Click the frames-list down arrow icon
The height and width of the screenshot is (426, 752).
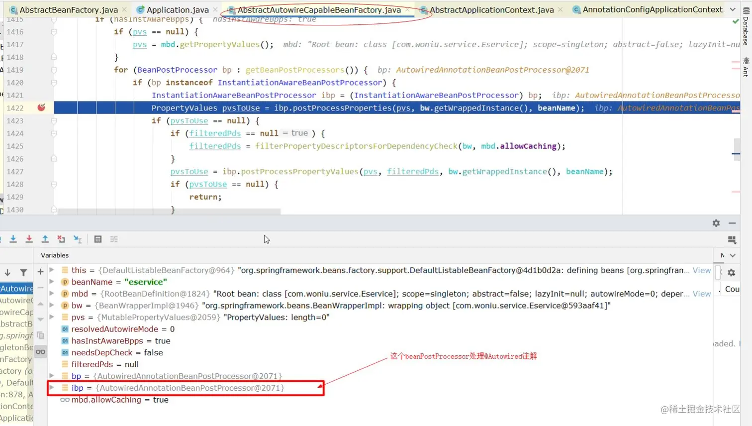tap(7, 272)
